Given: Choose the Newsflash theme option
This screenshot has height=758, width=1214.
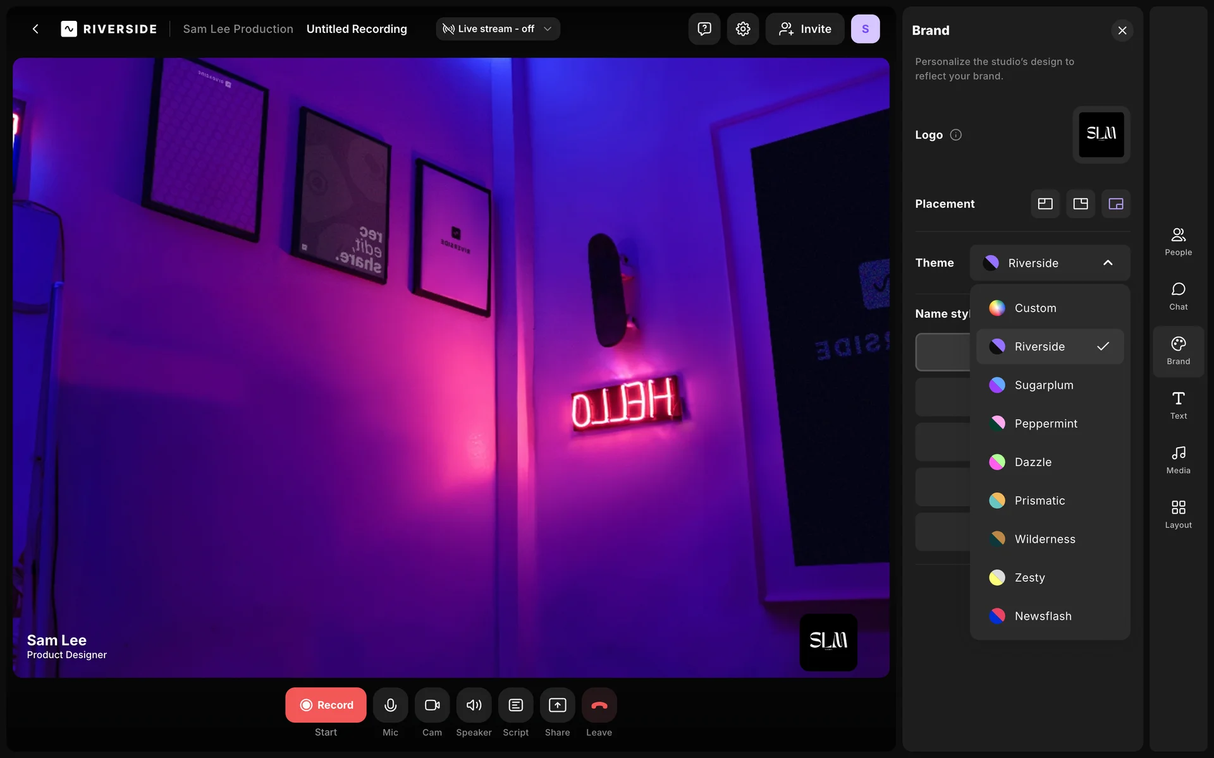Looking at the screenshot, I should pos(1043,616).
